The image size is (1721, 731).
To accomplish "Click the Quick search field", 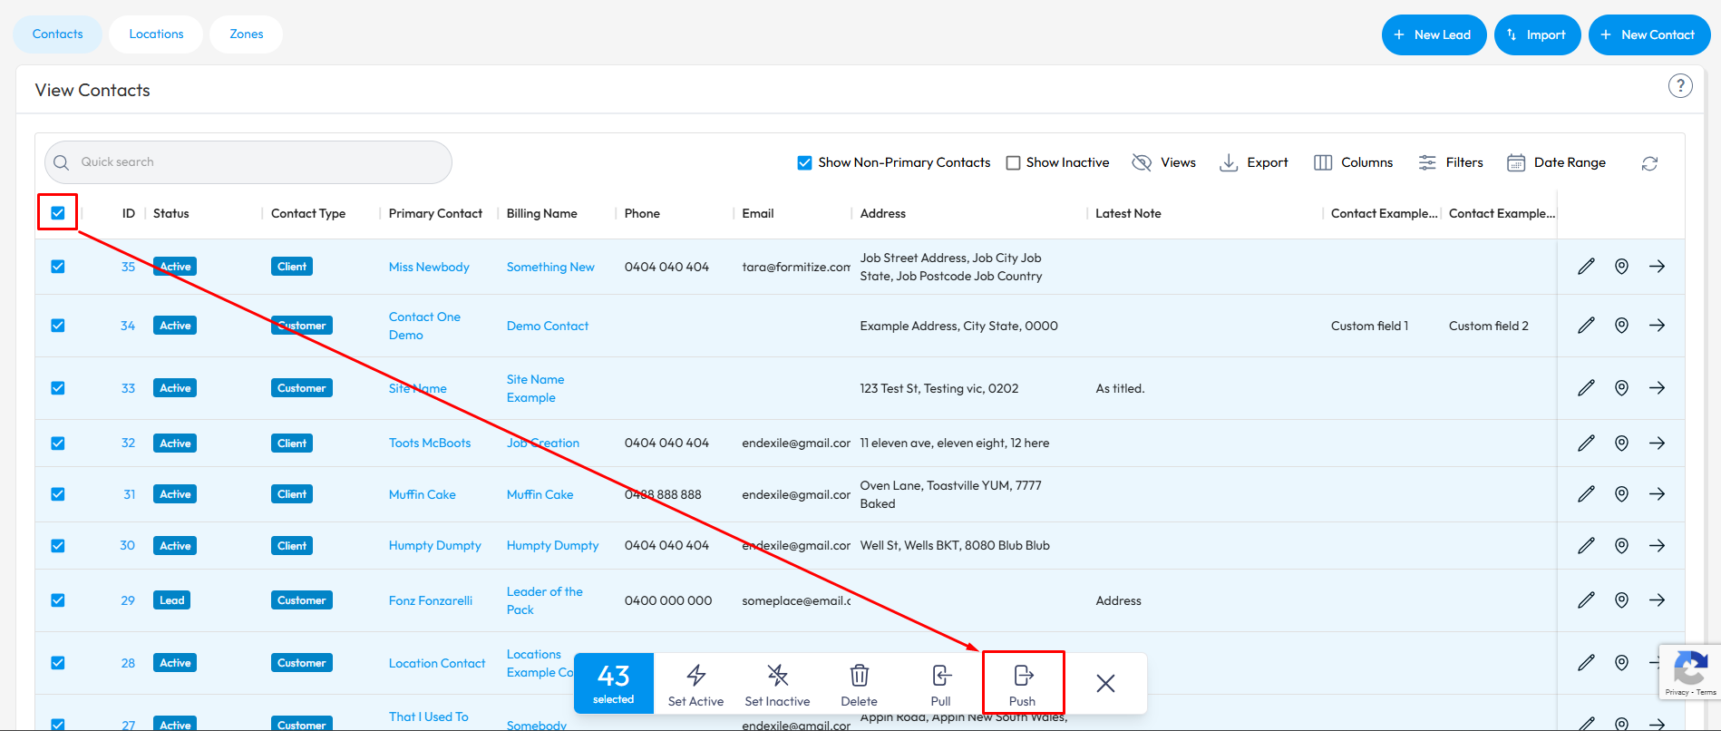I will click(x=248, y=162).
